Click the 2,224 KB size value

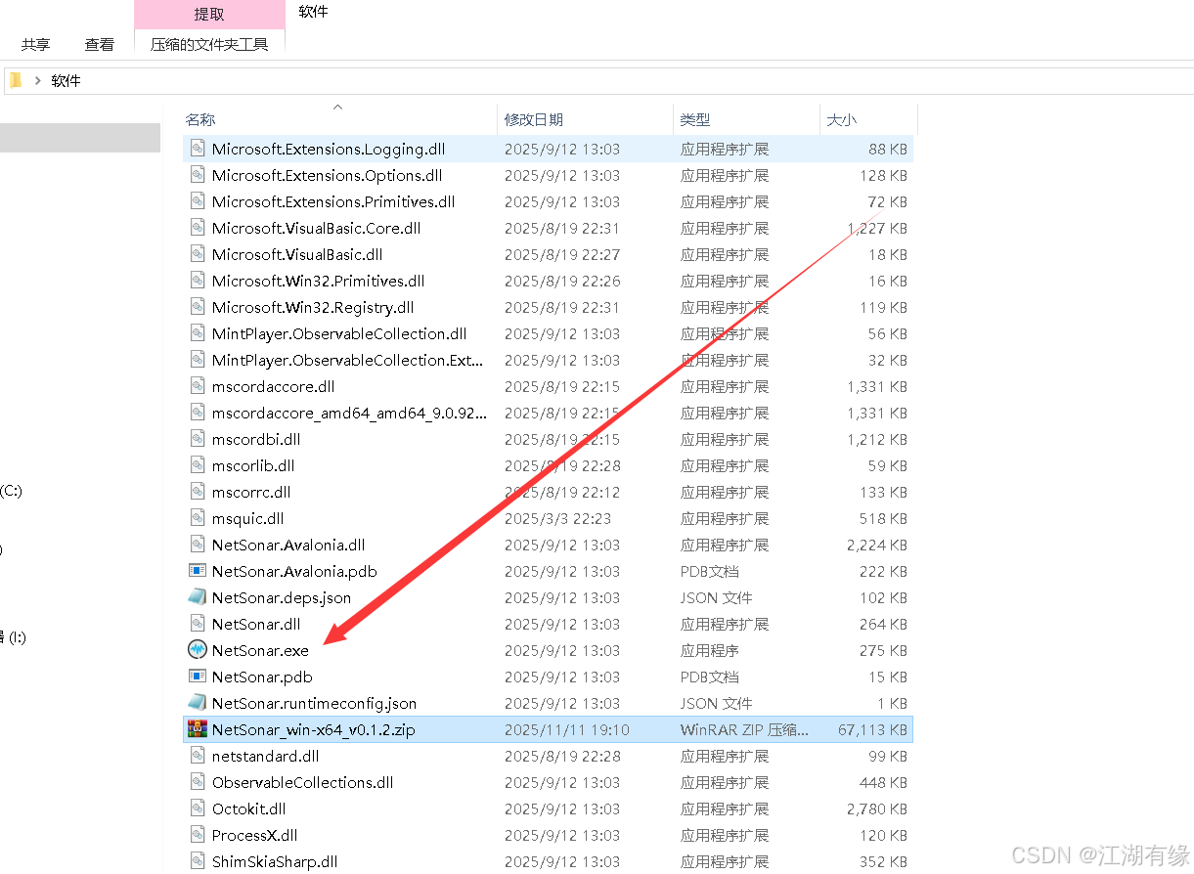point(877,545)
